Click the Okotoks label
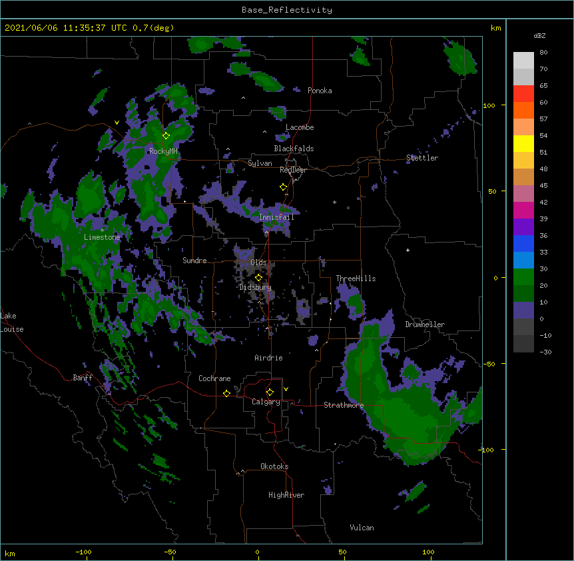Viewport: 574px width, 561px height. 274,466
